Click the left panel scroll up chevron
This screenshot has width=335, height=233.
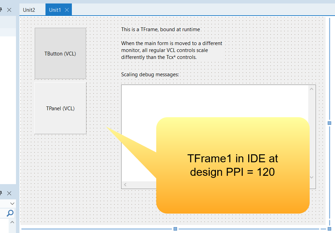[12, 222]
